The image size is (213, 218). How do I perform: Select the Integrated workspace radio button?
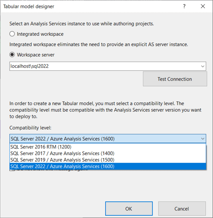12,34
